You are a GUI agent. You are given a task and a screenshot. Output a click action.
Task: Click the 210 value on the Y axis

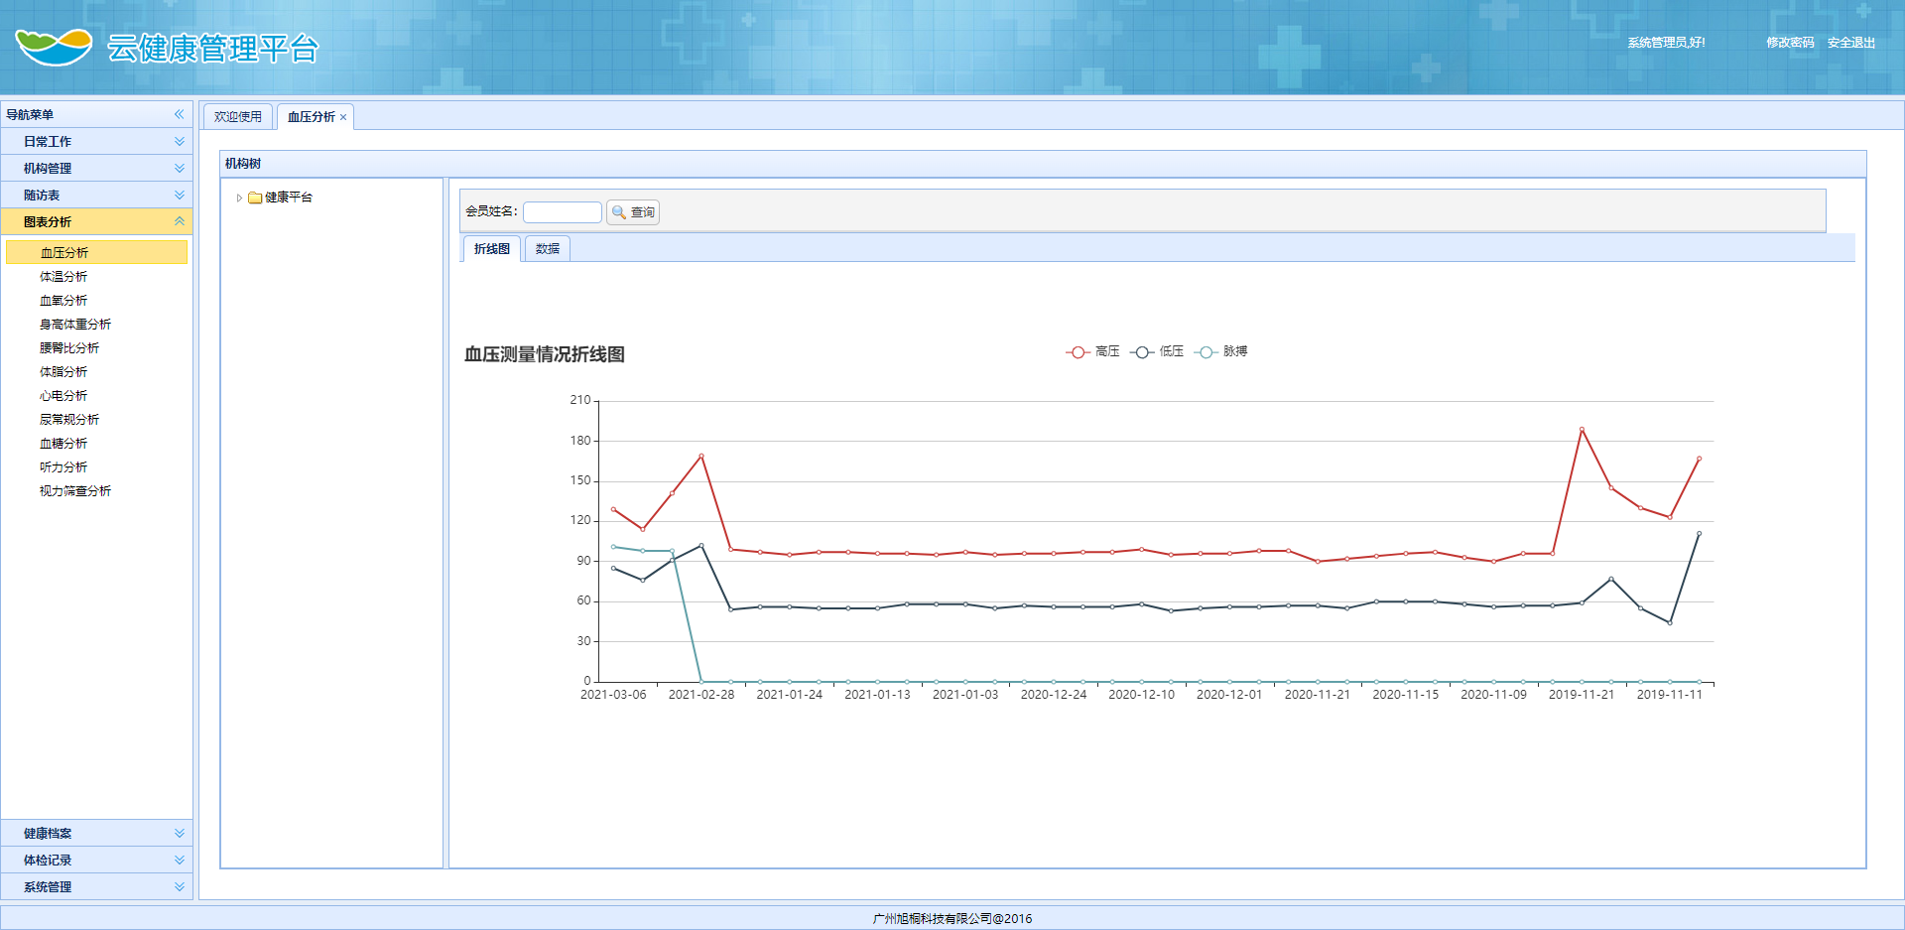(579, 400)
